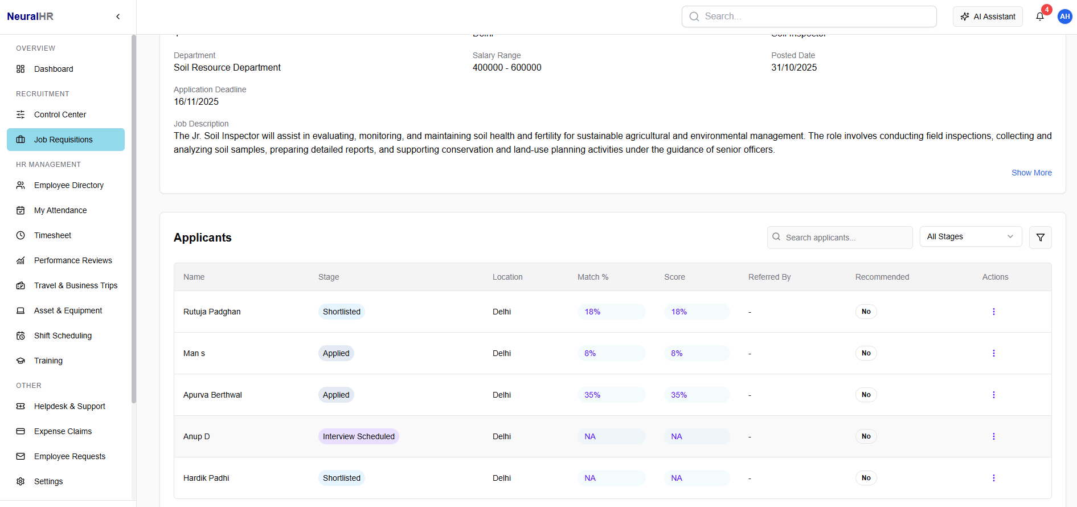1077x507 pixels.
Task: Click the three-dot menu for Hardik Padhi
Action: click(993, 478)
